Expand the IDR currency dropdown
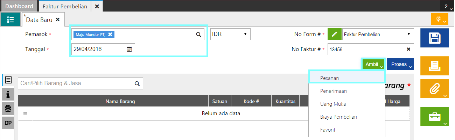455x140 pixels. [230, 34]
